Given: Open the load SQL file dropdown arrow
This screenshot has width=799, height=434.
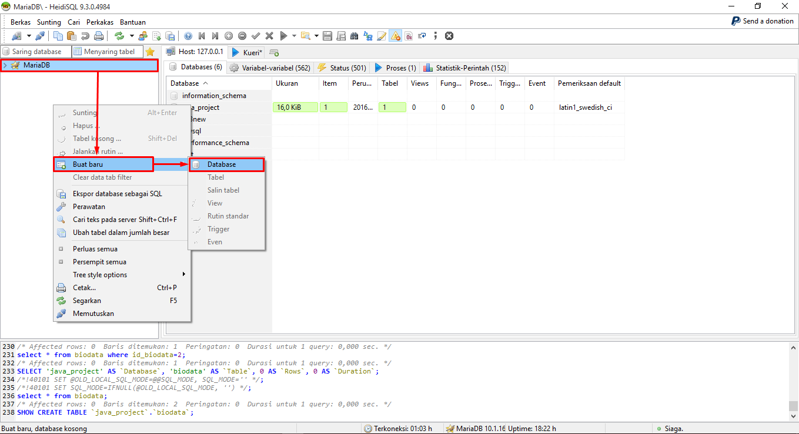Looking at the screenshot, I should [316, 36].
